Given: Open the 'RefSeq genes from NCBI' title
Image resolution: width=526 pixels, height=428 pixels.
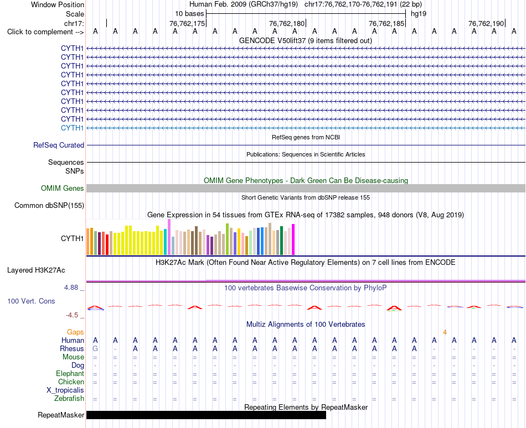Looking at the screenshot, I should pos(306,137).
